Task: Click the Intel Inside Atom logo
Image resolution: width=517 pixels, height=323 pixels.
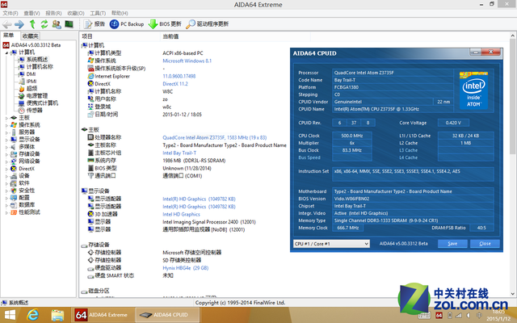Action: tap(473, 90)
